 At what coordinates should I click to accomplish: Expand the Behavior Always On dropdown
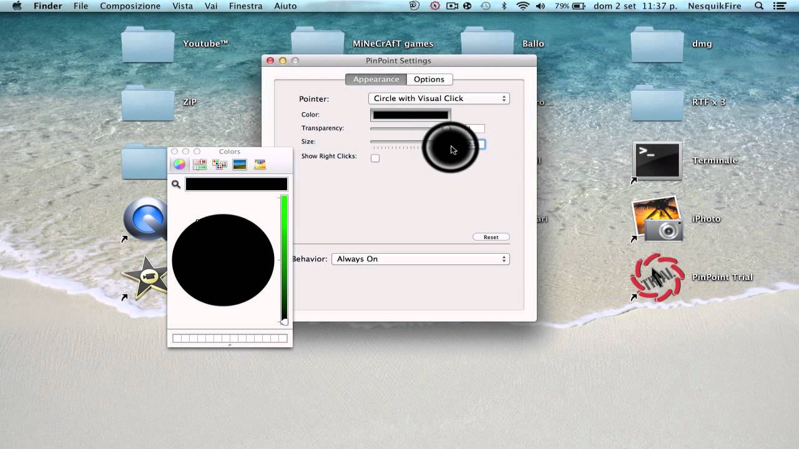[421, 259]
